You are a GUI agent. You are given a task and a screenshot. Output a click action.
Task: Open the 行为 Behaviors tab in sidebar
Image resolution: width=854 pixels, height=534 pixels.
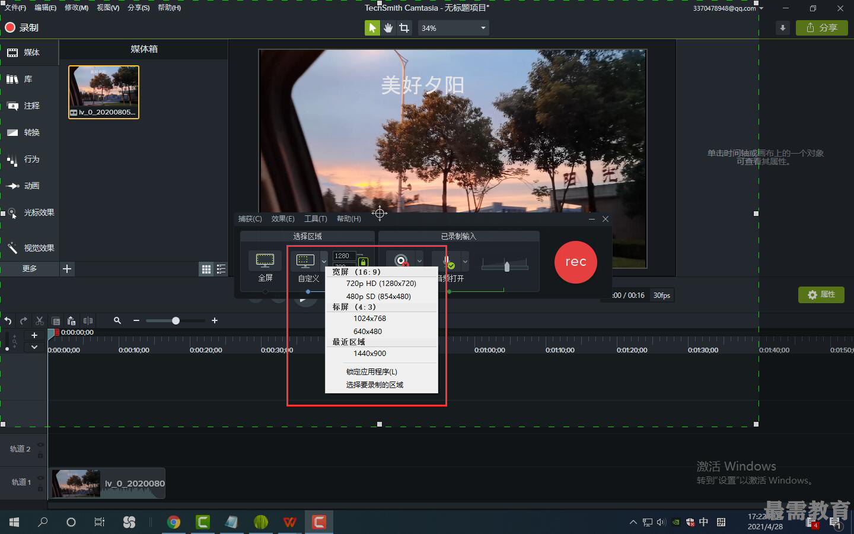(x=30, y=159)
